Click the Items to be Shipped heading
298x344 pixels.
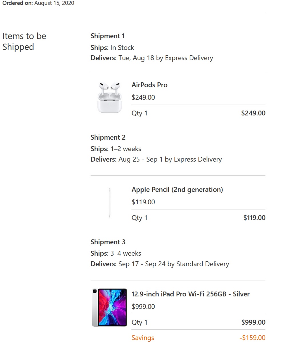point(24,41)
